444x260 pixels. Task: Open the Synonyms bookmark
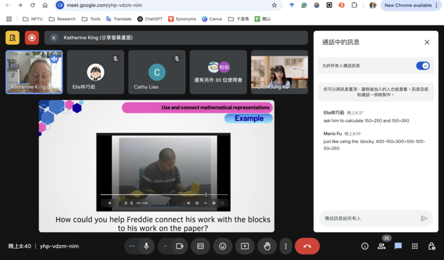[x=182, y=19]
